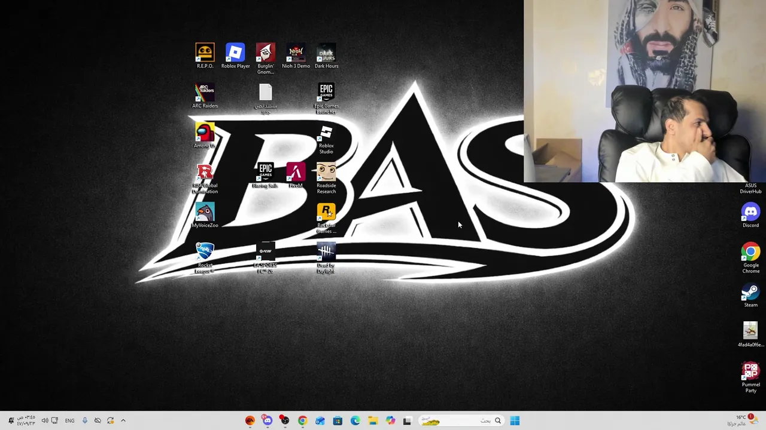Launch FiveM from the desktop

click(296, 176)
